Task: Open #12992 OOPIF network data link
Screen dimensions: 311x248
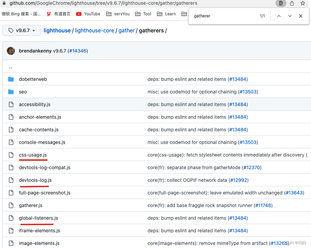Action: click(239, 180)
